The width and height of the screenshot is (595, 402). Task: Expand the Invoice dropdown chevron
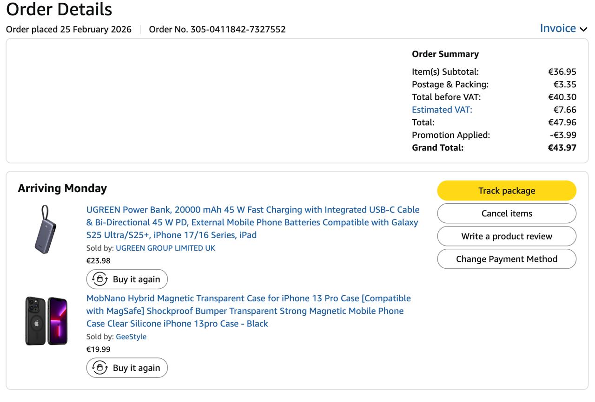click(x=583, y=29)
